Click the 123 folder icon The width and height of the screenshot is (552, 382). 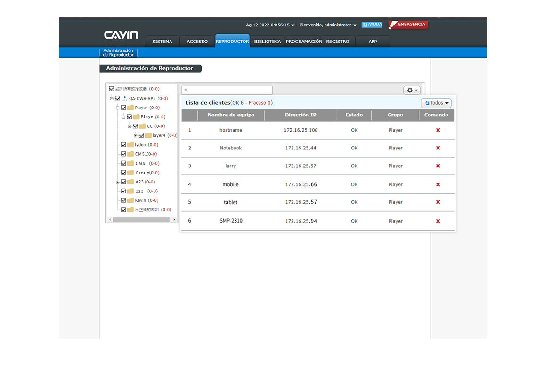point(130,191)
